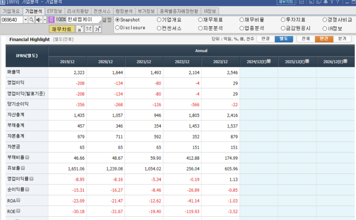Click the T font icon in title bar
The image size is (356, 220).
coord(332,1)
